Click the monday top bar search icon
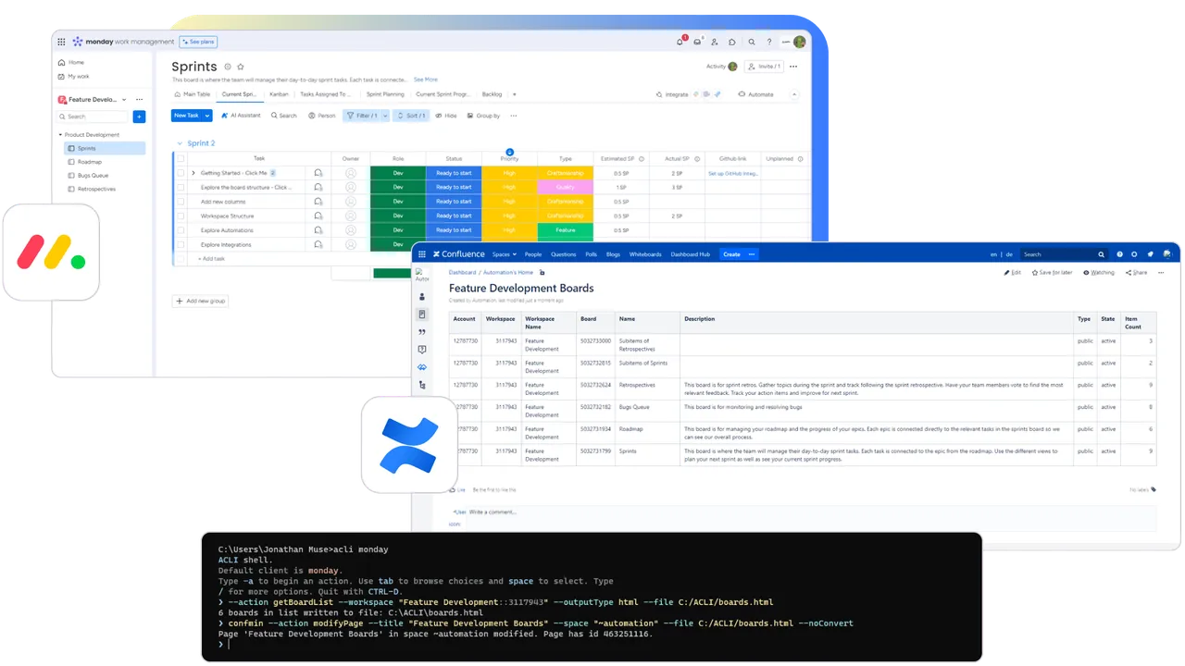The width and height of the screenshot is (1185, 666). 752,42
